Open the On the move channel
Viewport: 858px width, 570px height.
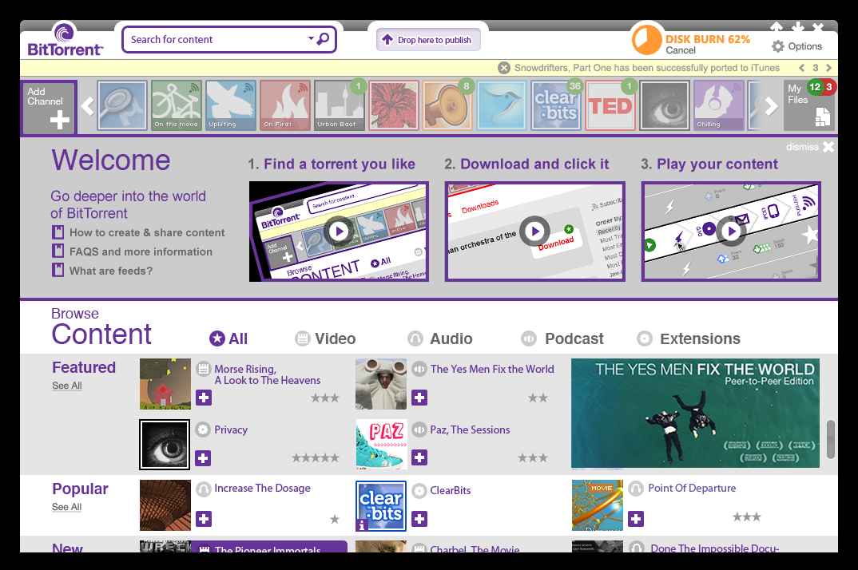coord(177,105)
